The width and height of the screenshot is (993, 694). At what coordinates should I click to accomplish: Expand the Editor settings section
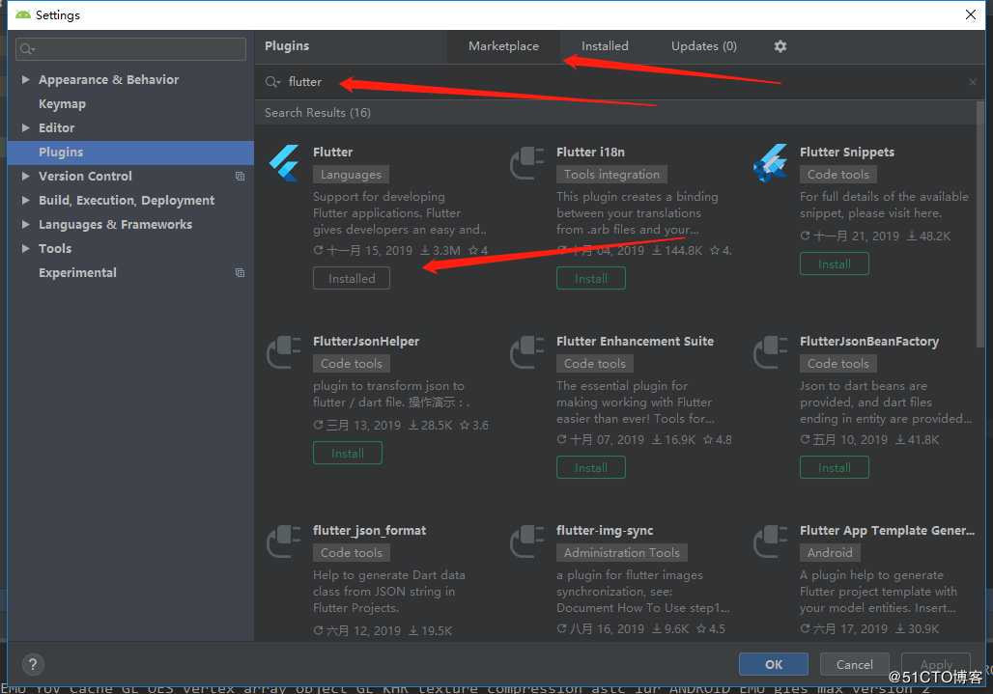25,127
